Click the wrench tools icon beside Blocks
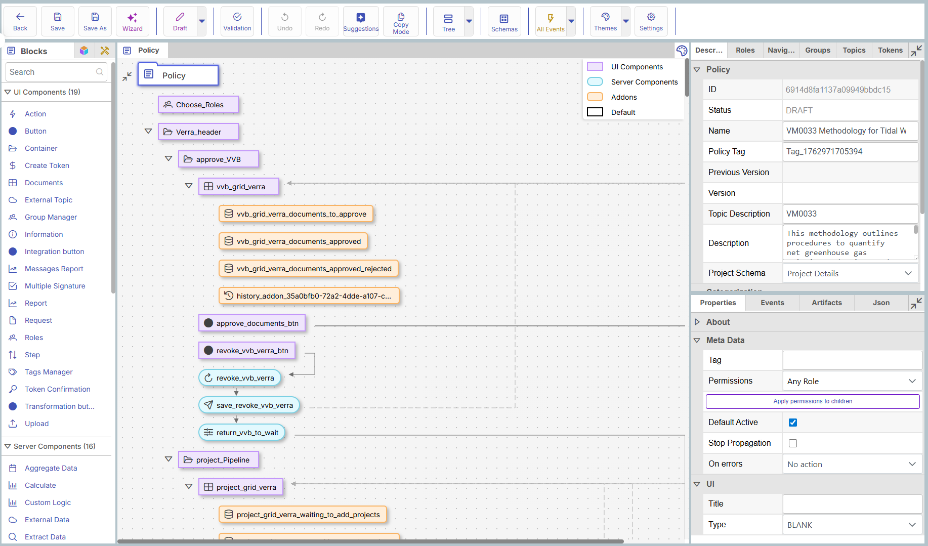Image resolution: width=928 pixels, height=546 pixels. coord(105,51)
